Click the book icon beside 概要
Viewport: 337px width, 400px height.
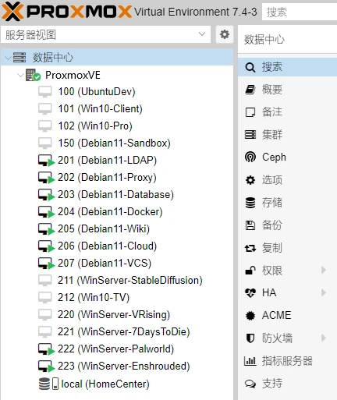(250, 90)
